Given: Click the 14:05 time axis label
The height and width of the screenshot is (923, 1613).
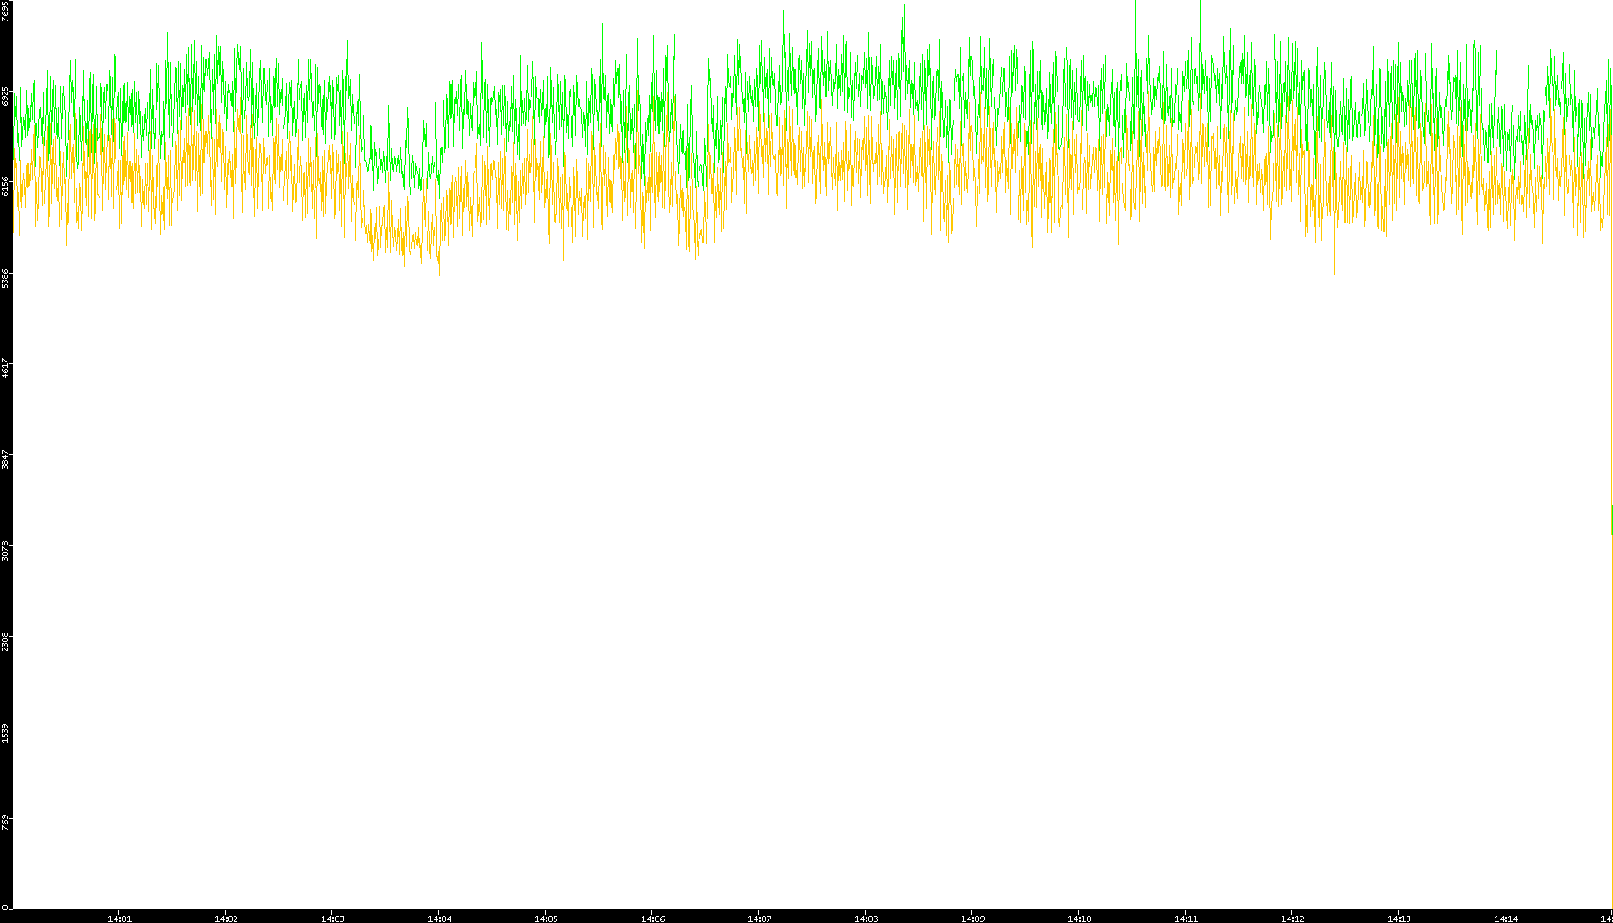Looking at the screenshot, I should click(x=546, y=919).
